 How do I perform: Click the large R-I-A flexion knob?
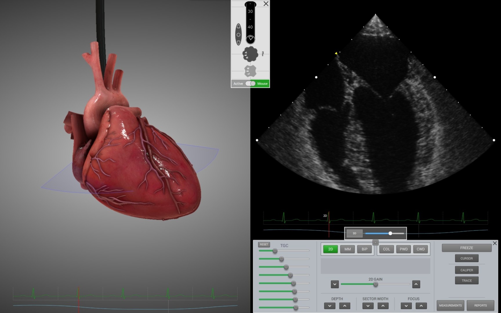click(x=250, y=54)
